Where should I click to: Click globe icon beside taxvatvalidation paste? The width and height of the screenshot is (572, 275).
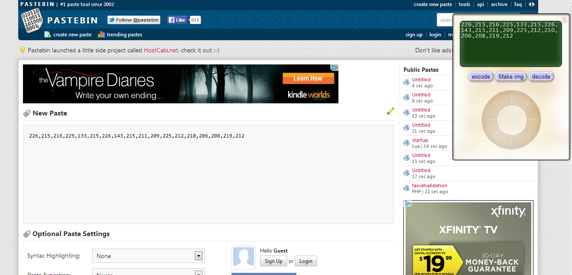coord(406,188)
